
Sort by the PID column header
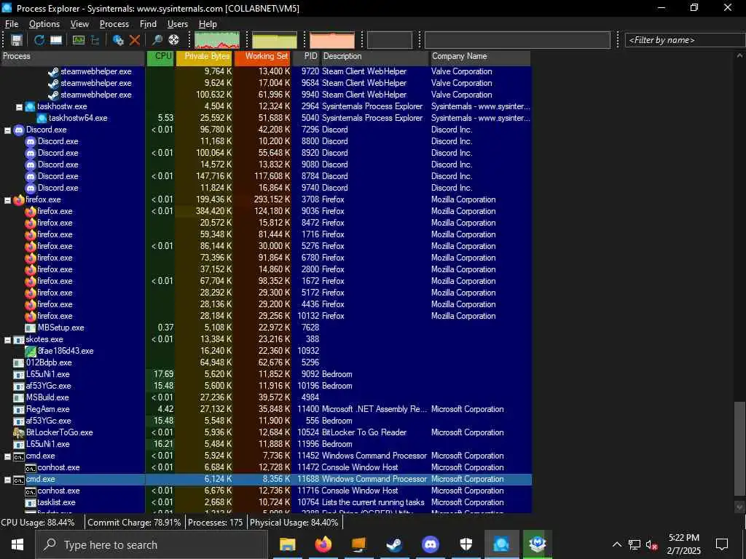pos(307,57)
